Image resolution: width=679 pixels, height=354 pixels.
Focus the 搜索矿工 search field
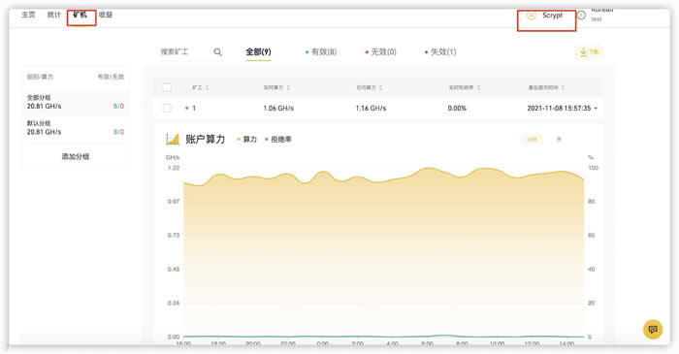[185, 52]
